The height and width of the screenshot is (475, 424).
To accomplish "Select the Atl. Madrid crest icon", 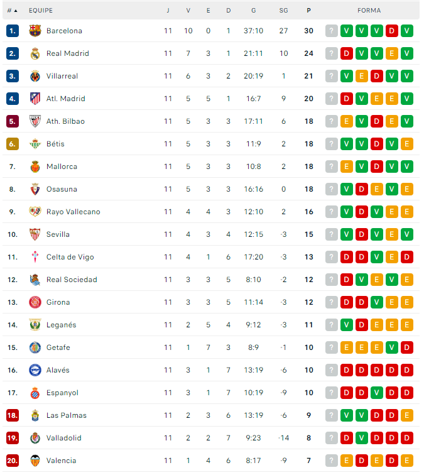I will 35,99.
